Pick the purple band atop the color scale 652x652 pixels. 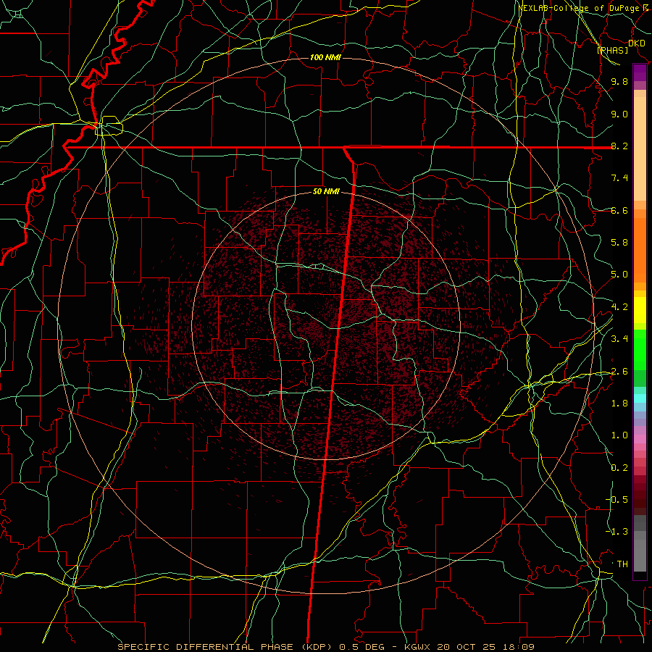point(640,72)
